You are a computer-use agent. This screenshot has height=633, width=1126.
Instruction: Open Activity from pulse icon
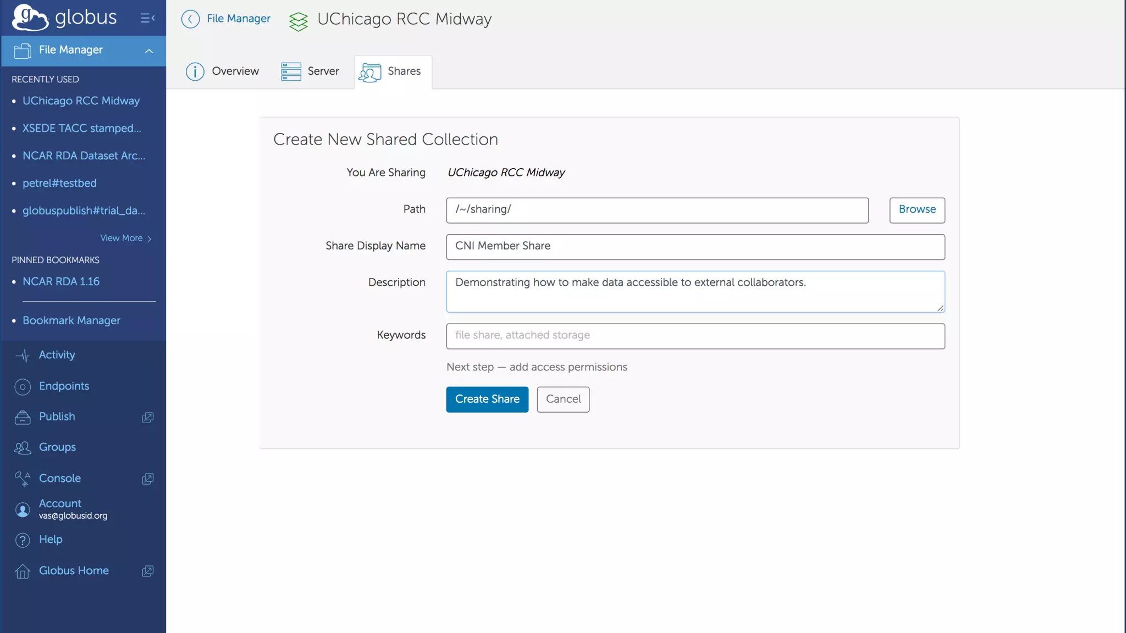23,356
